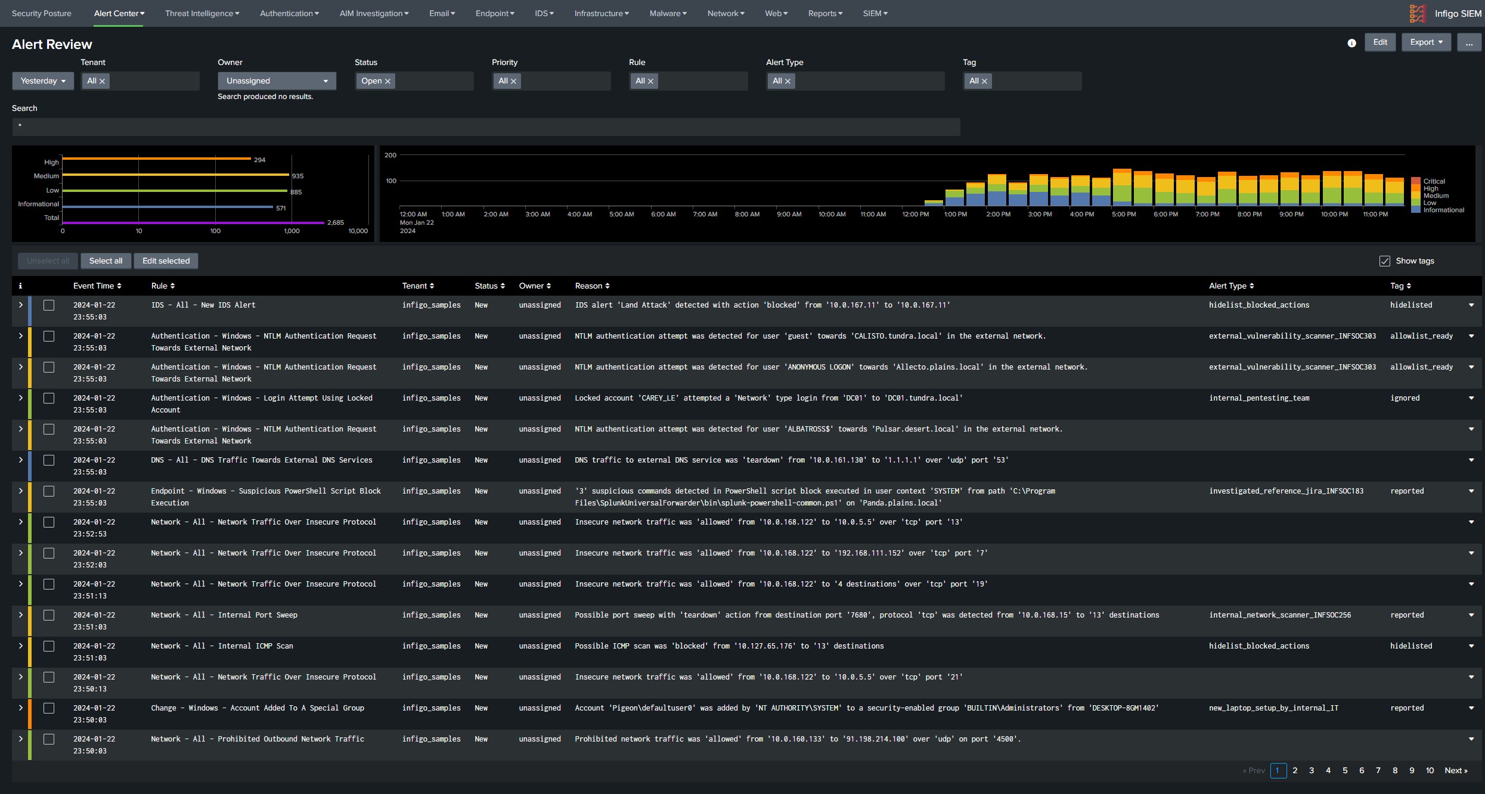Expand the Internal ICMP Scan row
This screenshot has width=1485, height=794.
20,646
